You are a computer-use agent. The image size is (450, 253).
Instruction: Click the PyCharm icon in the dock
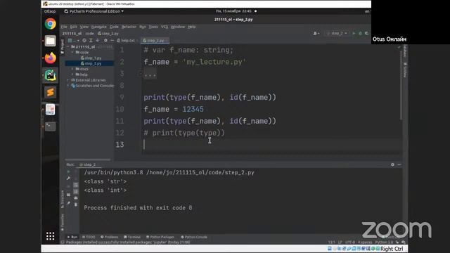click(x=50, y=75)
